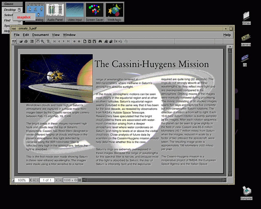
Task: Click the page size 1006 x field
Action: [71, 180]
